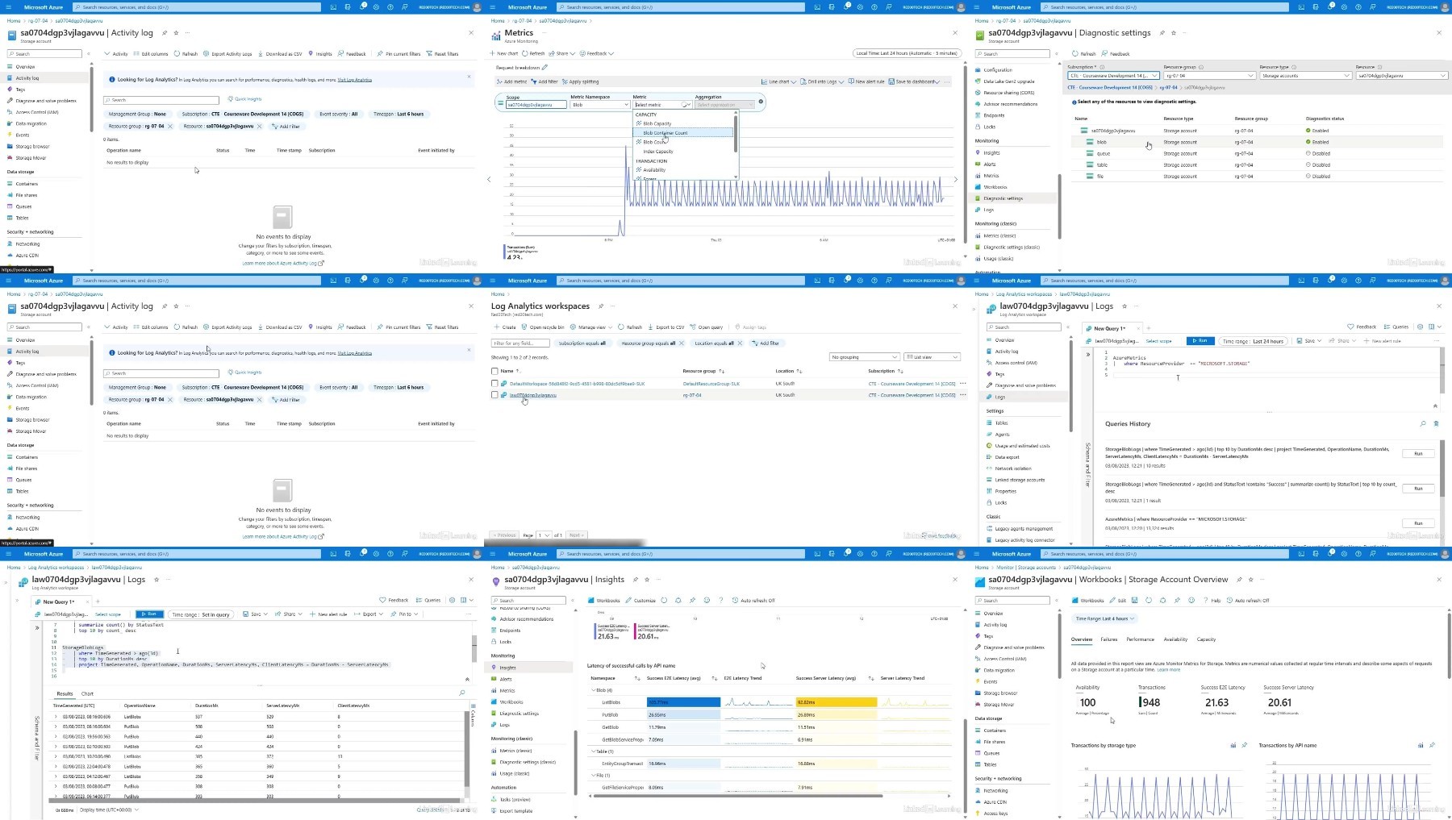Click Local Time: Last 24 hours time picker
1452x820 pixels.
907,53
